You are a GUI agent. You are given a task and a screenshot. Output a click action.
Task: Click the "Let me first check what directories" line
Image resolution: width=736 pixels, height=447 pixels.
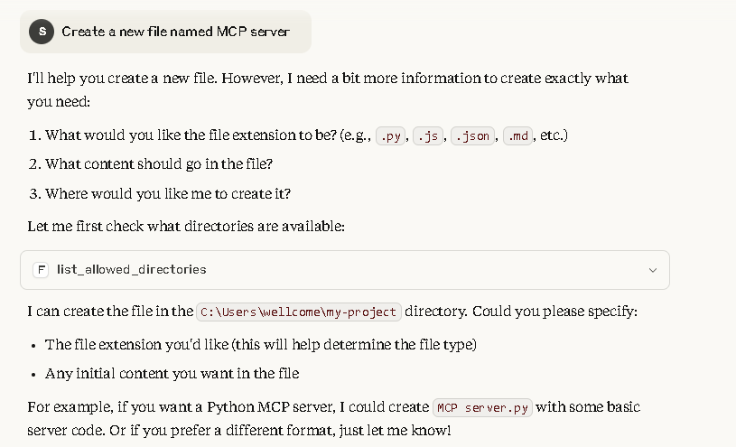click(185, 226)
